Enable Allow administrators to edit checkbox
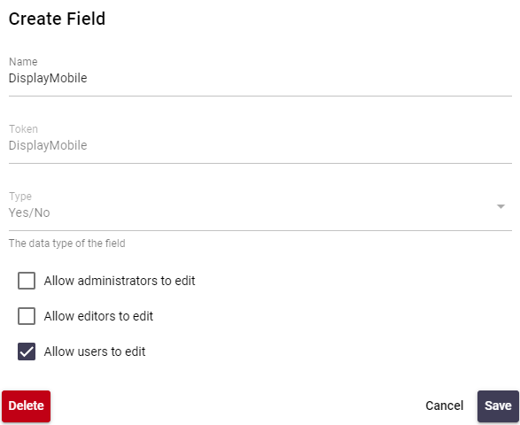Screen dimensions: 520x425 click(27, 281)
